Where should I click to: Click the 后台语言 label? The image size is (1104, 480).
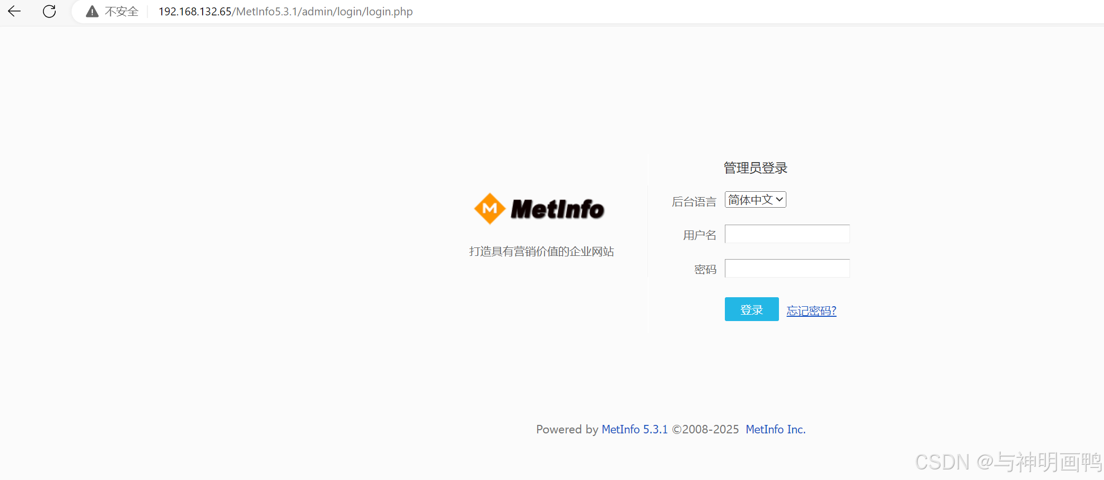[694, 201]
